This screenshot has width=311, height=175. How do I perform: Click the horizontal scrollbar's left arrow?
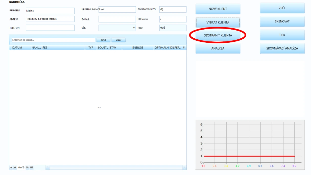[x=47, y=167]
